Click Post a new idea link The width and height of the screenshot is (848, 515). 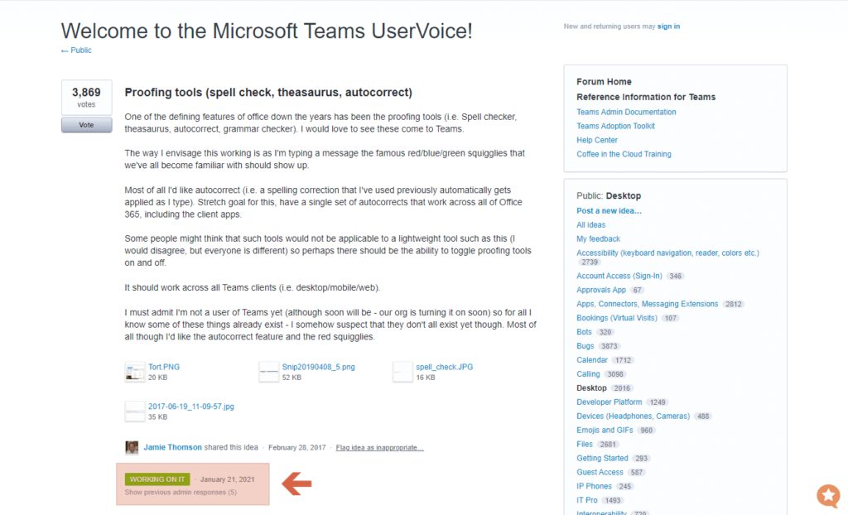point(609,211)
